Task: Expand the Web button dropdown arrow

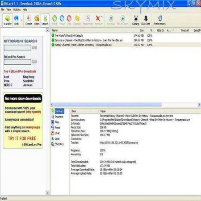Action: pyautogui.click(x=21, y=20)
